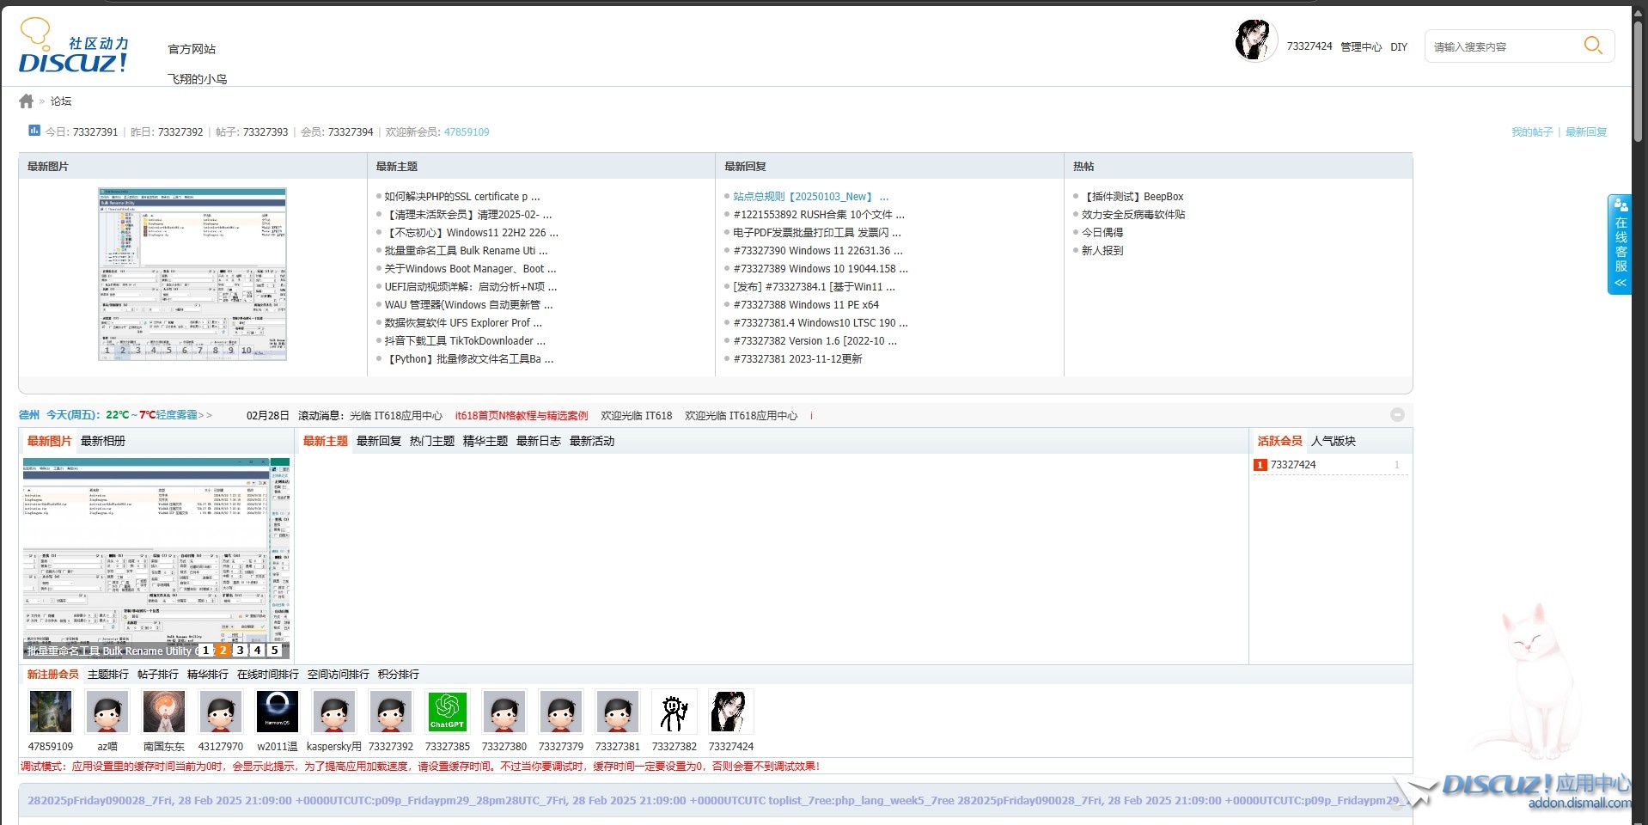Switch to the 最新回复 tab
This screenshot has height=825, width=1648.
(x=379, y=441)
